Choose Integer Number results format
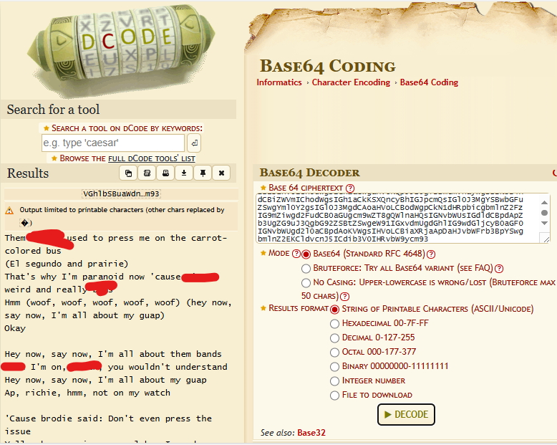Screen dimensions: 557x445 [x=334, y=381]
